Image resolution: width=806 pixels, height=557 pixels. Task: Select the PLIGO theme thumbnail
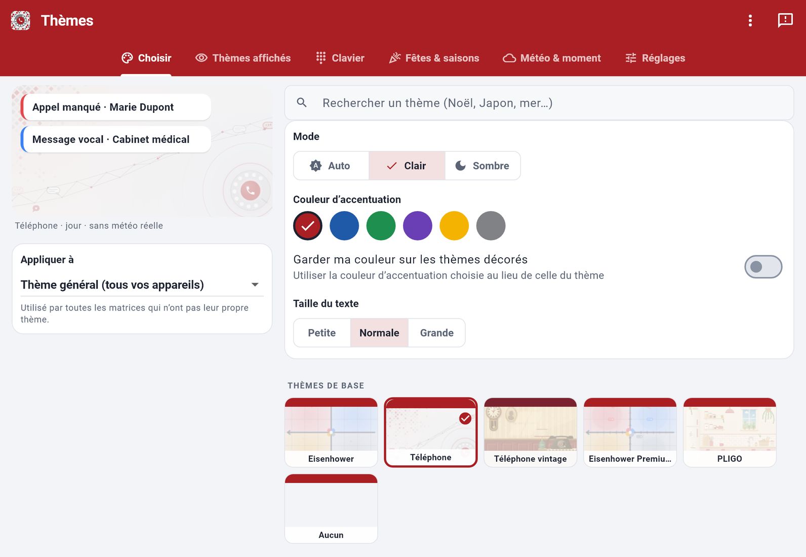point(730,432)
